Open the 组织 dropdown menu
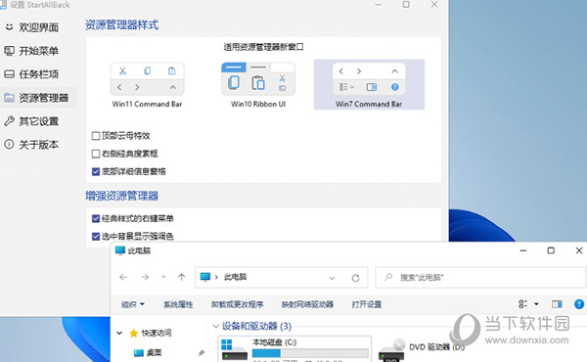587x362 pixels. (x=133, y=304)
